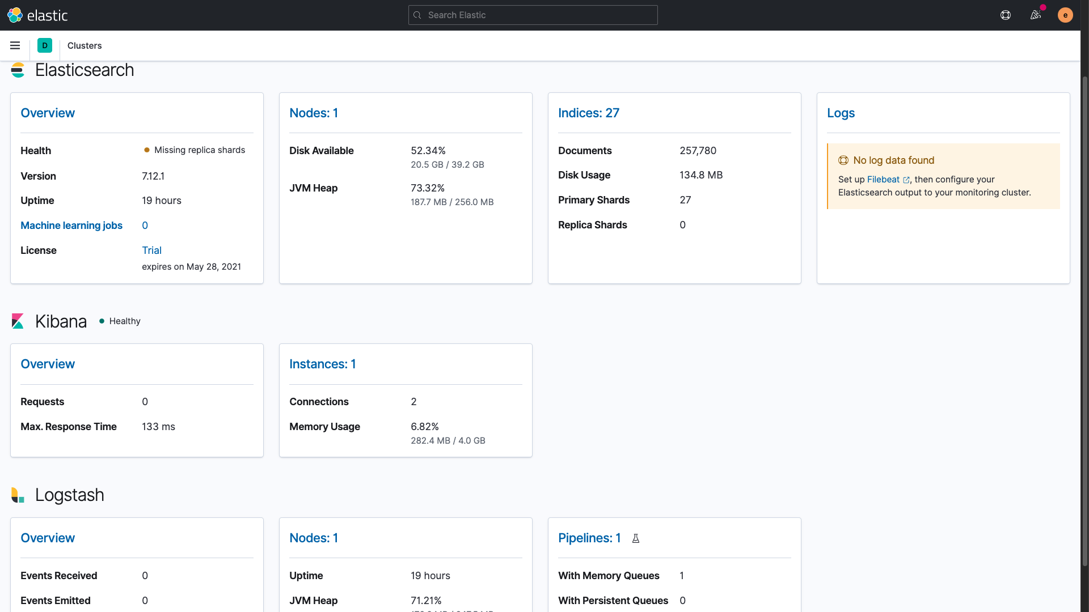Select the Clusters breadcrumb
This screenshot has height=612, width=1089.
84,45
